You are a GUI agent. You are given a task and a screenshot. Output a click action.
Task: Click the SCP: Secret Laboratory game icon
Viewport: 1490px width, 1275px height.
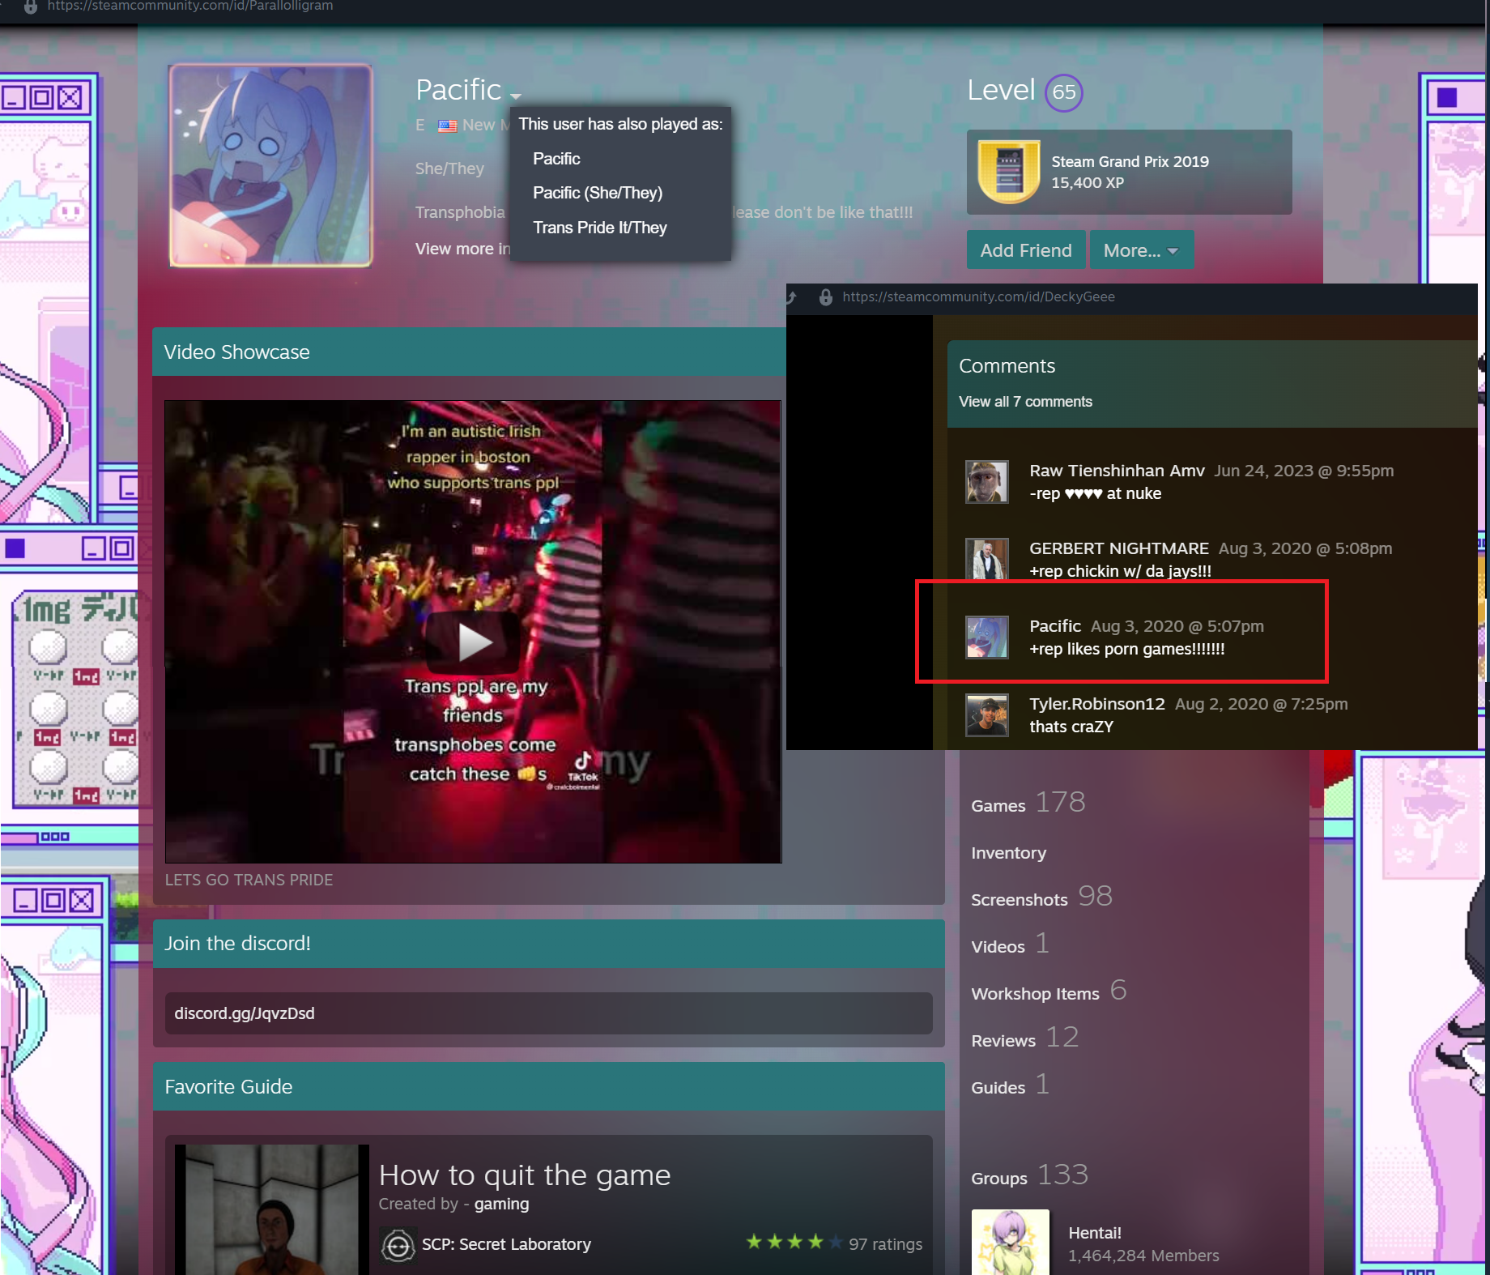(x=398, y=1245)
